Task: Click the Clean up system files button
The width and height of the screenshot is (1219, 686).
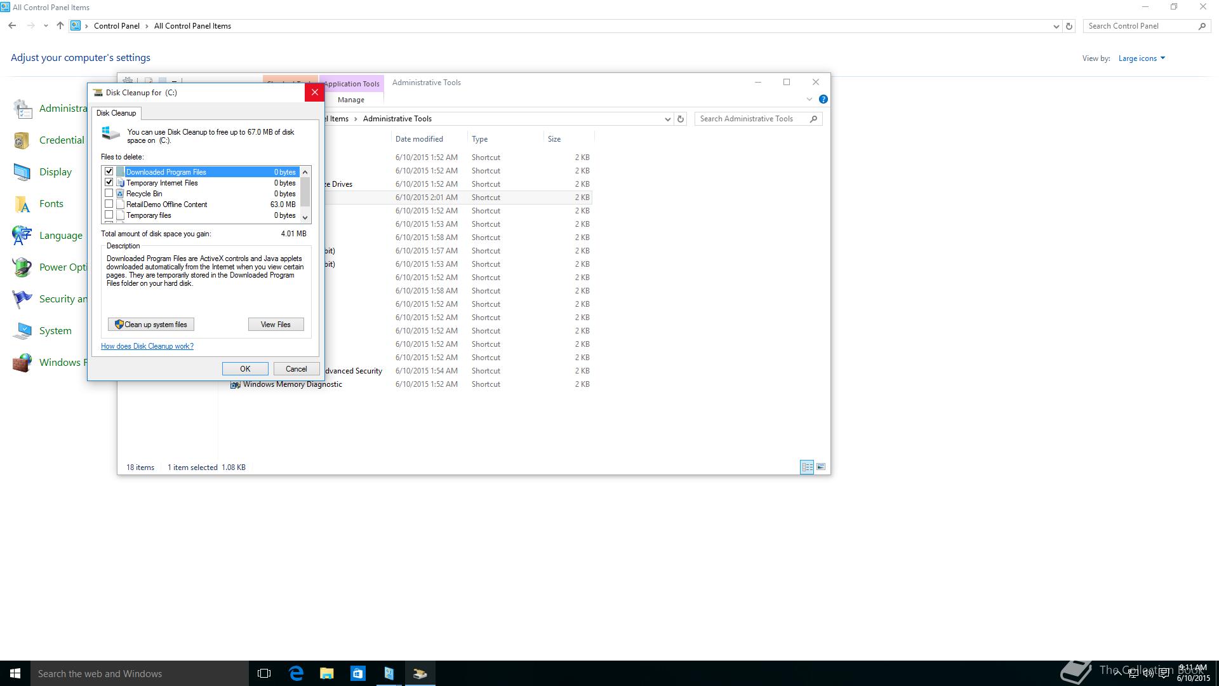Action: pyautogui.click(x=151, y=325)
